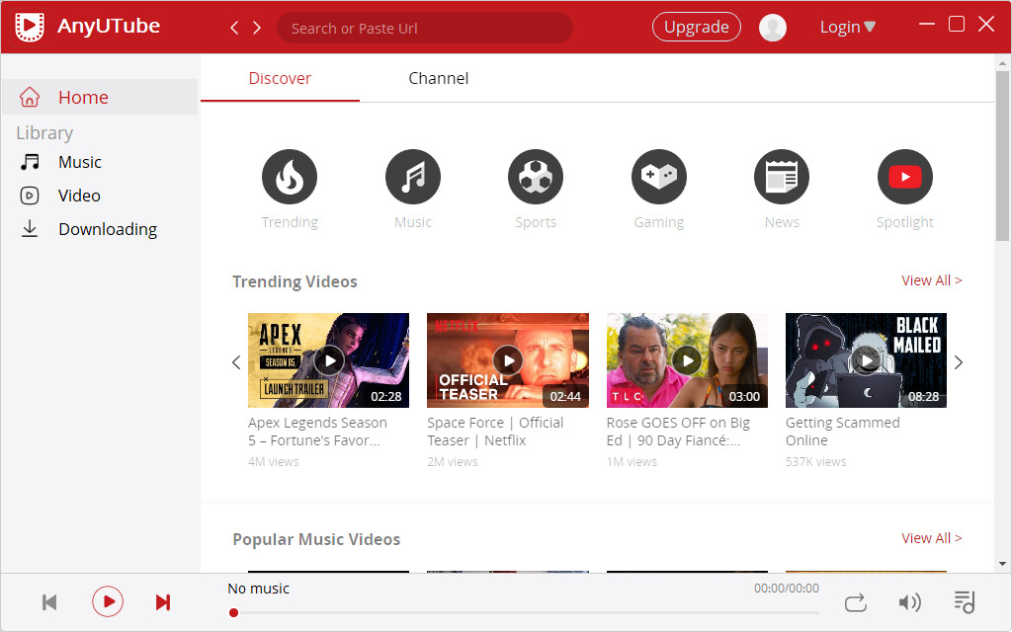
Task: Select Home in the sidebar
Action: (x=100, y=97)
